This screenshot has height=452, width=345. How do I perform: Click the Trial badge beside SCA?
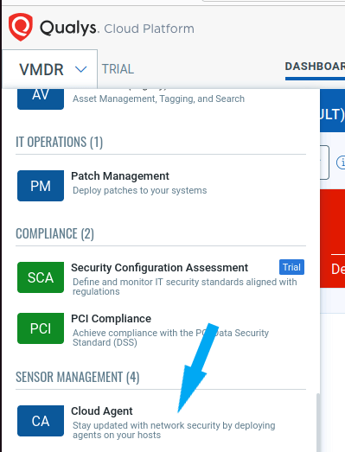pyautogui.click(x=291, y=267)
